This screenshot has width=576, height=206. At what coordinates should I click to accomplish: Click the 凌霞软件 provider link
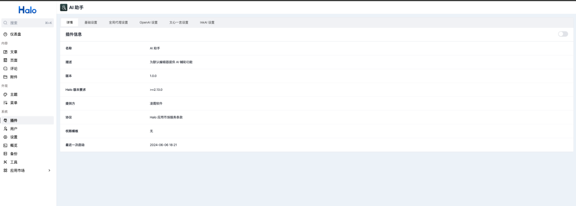pos(156,104)
